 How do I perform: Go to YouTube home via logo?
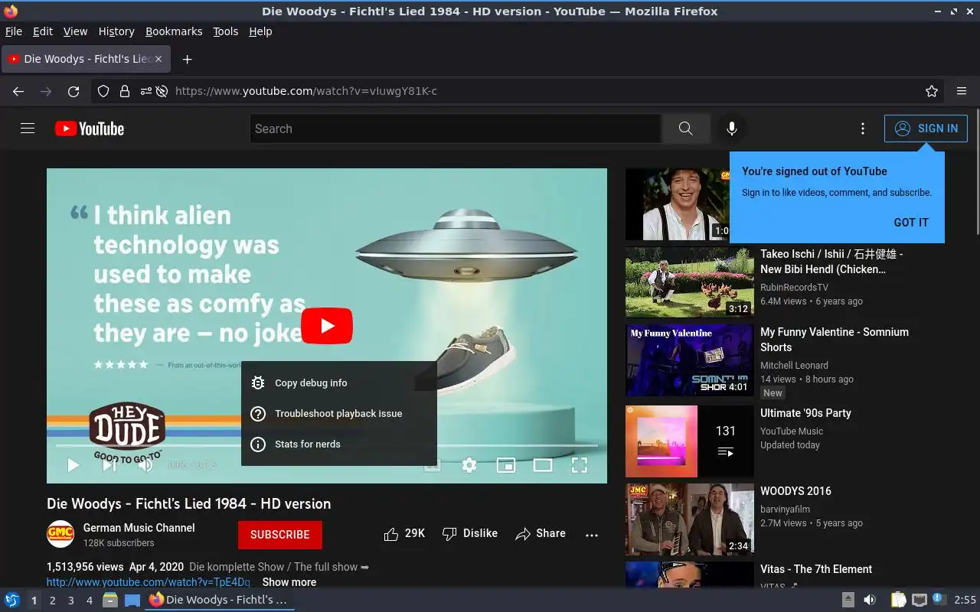[90, 129]
